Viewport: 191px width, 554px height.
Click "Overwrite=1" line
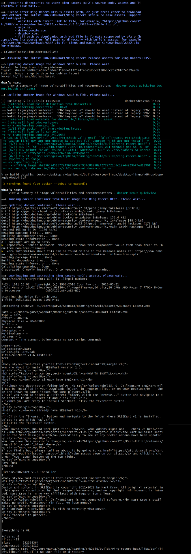11,346
